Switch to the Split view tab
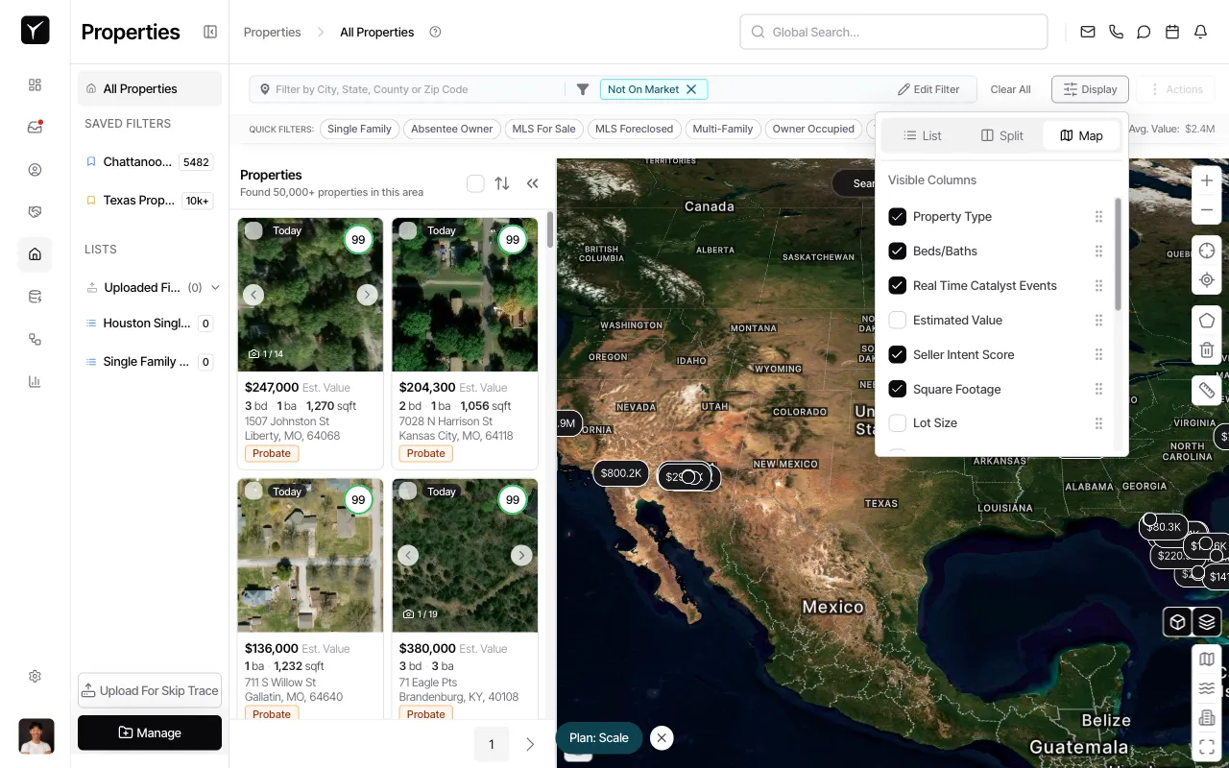Screen dimensions: 1229x768 1001,135
